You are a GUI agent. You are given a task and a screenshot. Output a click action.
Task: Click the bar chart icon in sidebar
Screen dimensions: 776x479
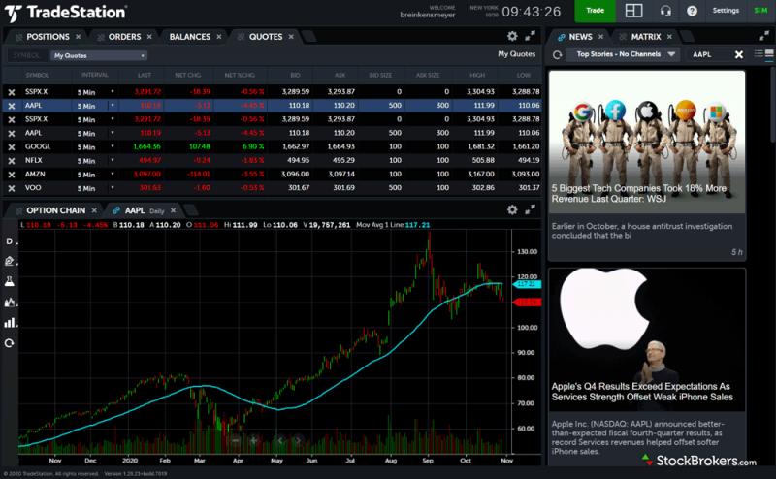(x=10, y=323)
